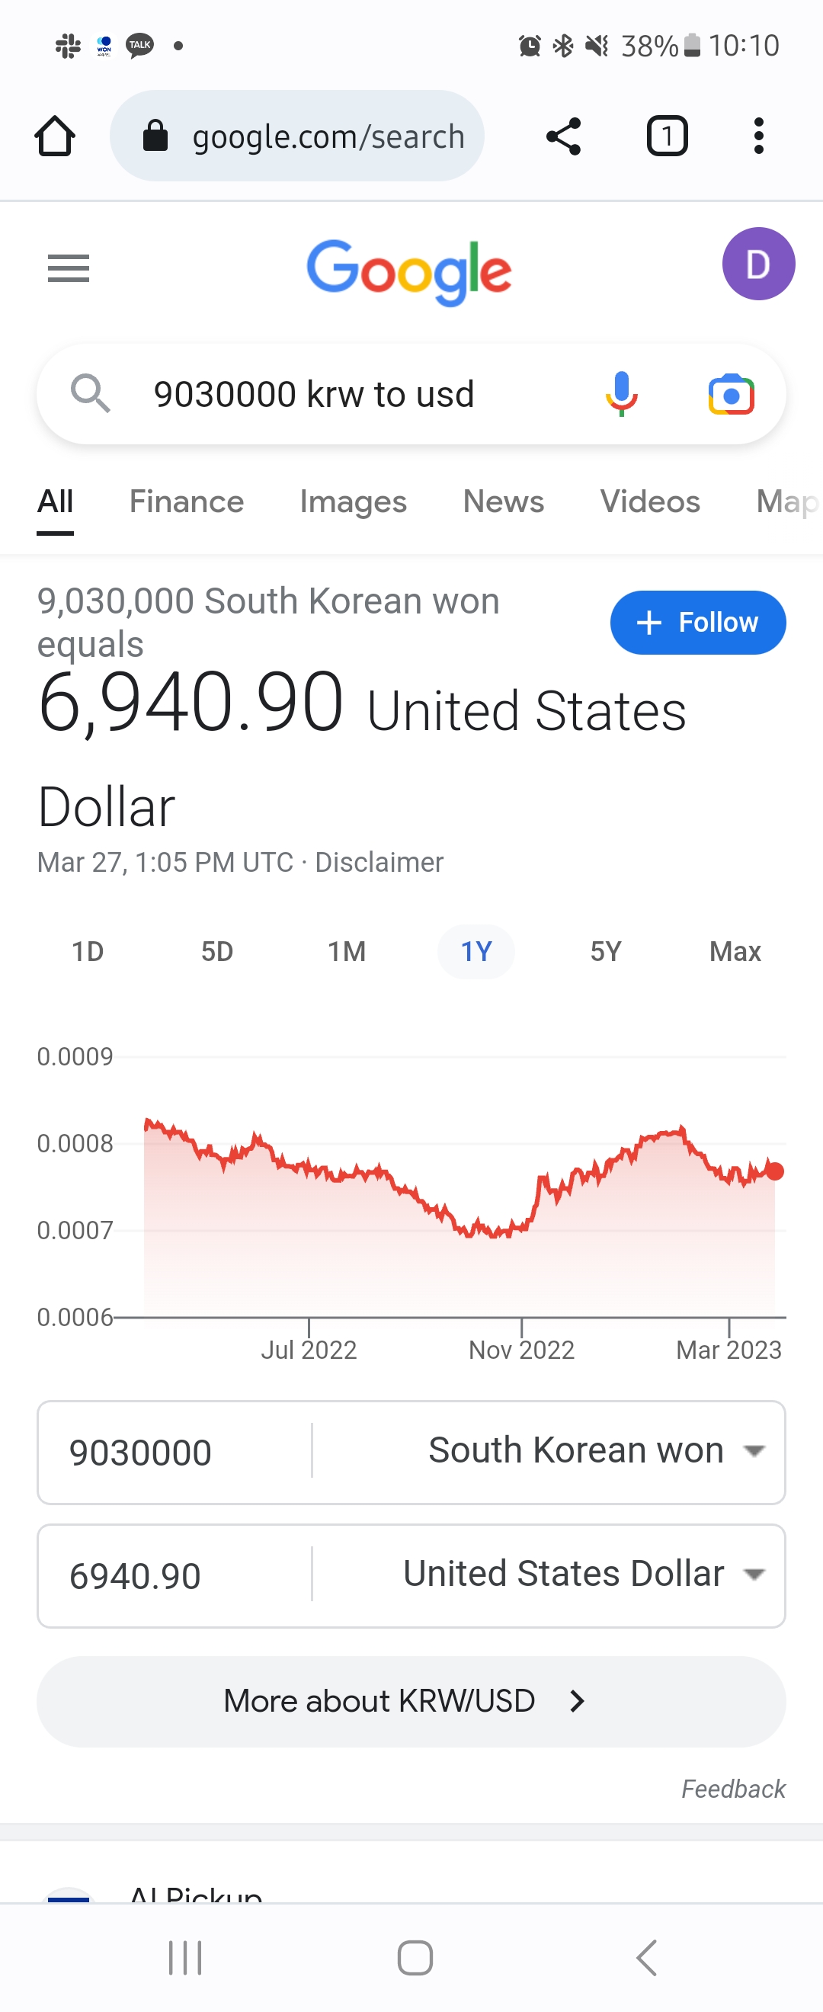Tap the purple D account avatar
The width and height of the screenshot is (823, 2012).
(x=757, y=264)
